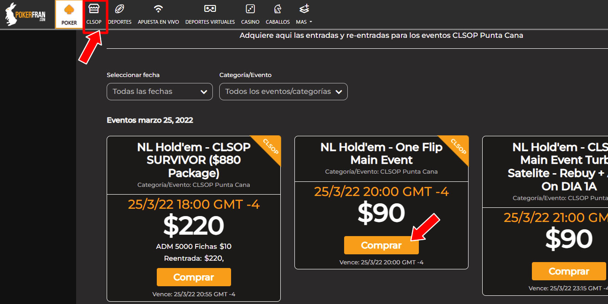
Task: Open the CLSOP SURVIVOR ($880 Package) title
Action: point(194,160)
